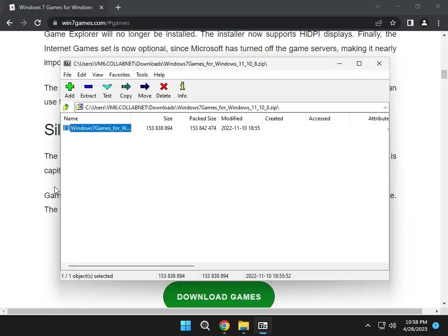Open notification badge in system tray
This screenshot has width=448, height=336.
point(436,325)
